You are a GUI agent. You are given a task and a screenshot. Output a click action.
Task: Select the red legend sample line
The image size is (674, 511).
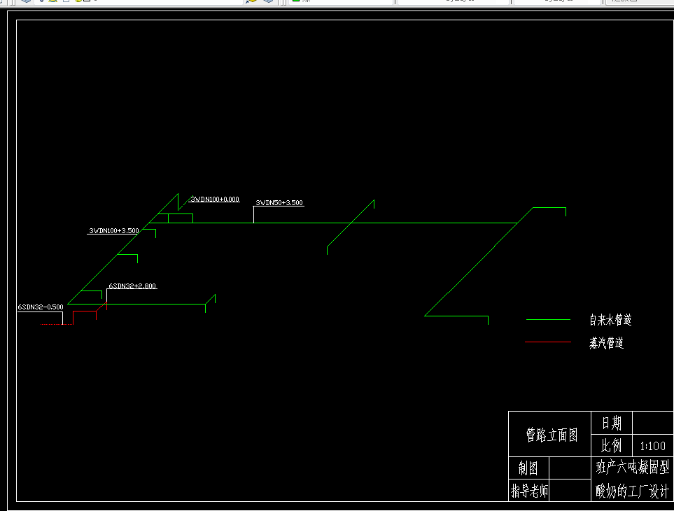(548, 342)
